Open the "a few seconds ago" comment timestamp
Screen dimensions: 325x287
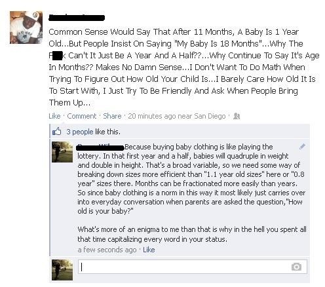tap(107, 250)
